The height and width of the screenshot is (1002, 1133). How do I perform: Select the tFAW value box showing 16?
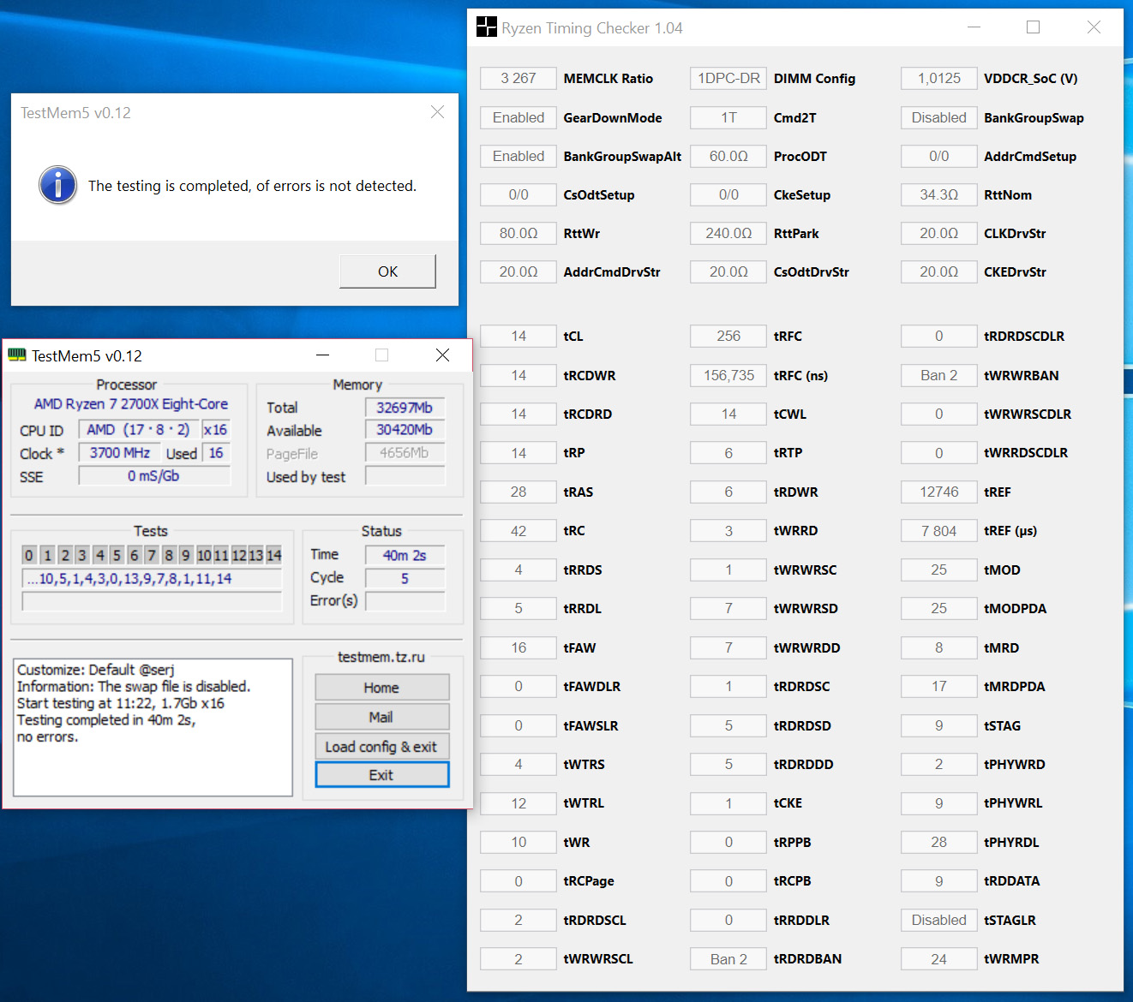[519, 647]
